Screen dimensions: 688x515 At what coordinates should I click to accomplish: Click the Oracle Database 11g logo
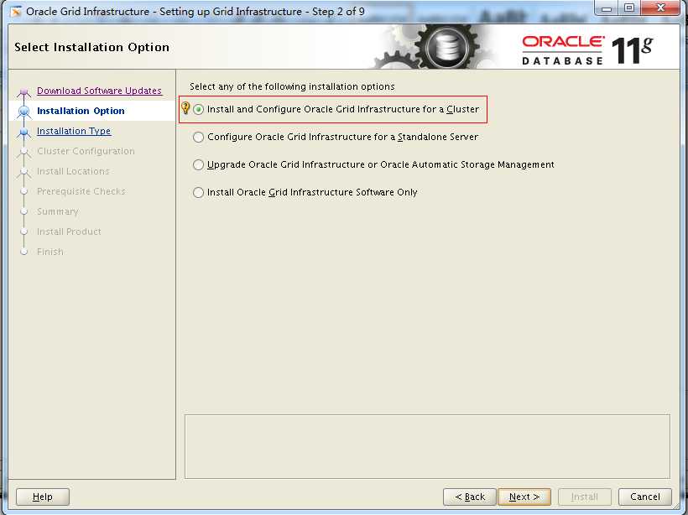click(x=587, y=50)
